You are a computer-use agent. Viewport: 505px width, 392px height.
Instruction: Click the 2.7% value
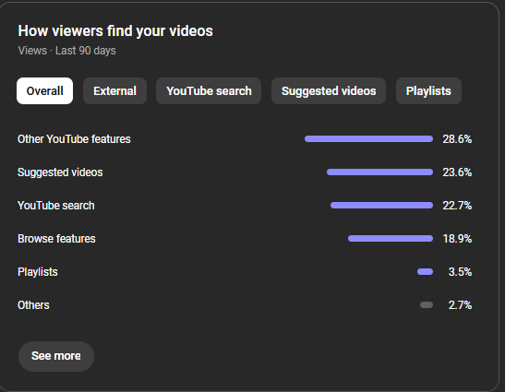(x=460, y=304)
